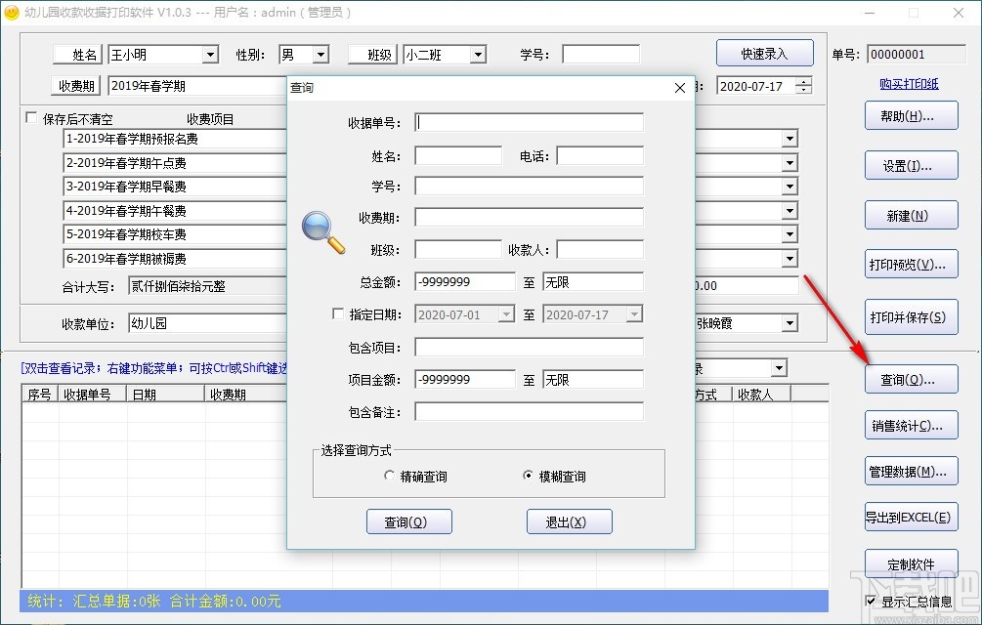Click the 定制软件 button
Viewport: 982px width, 625px height.
click(x=912, y=564)
